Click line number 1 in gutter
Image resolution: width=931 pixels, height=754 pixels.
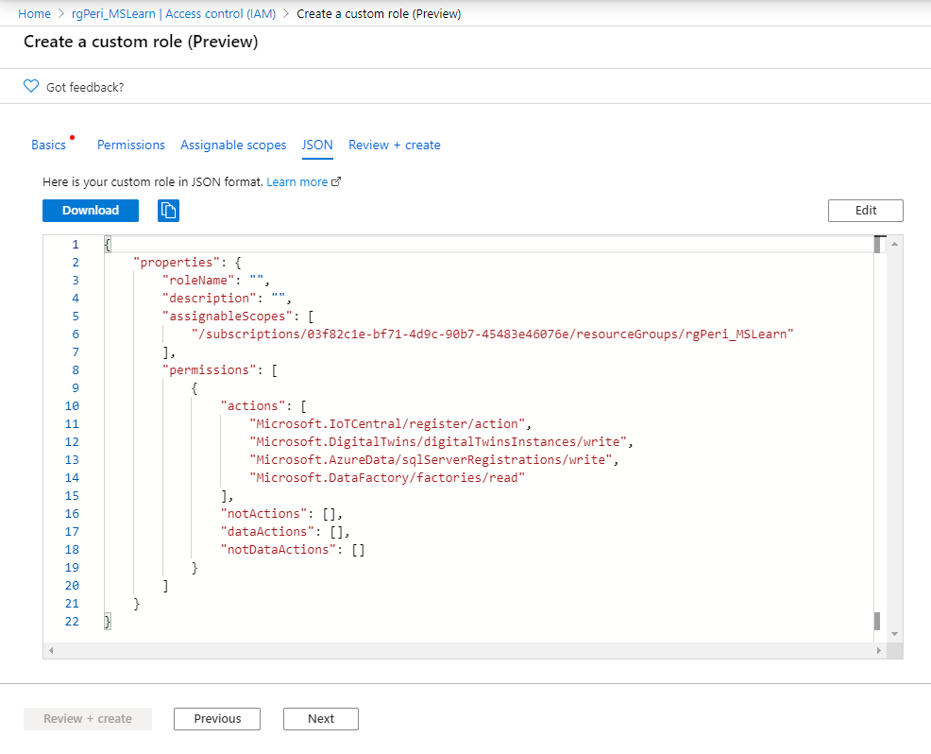pyautogui.click(x=76, y=244)
